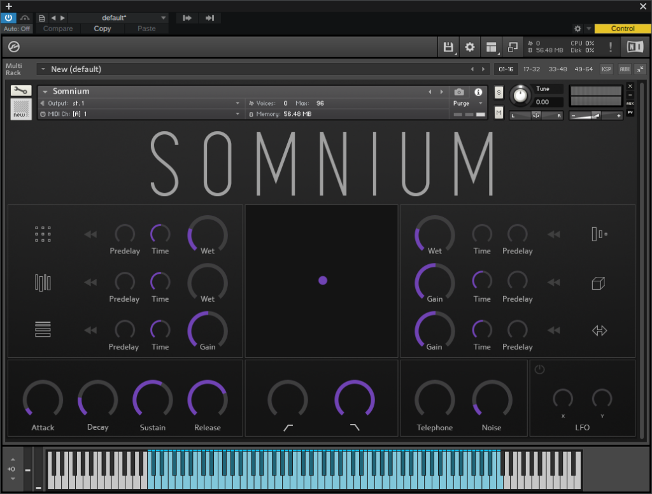Viewport: 652px width, 494px height.
Task: Click the add plus icon at top left
Action: click(9, 6)
